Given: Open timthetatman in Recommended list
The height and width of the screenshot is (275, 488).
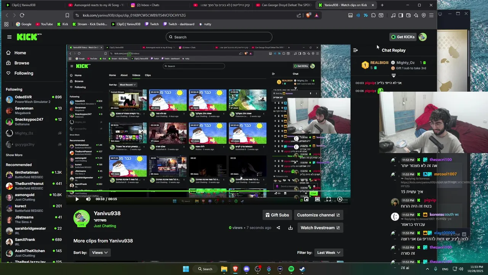Looking at the screenshot, I should point(34,175).
